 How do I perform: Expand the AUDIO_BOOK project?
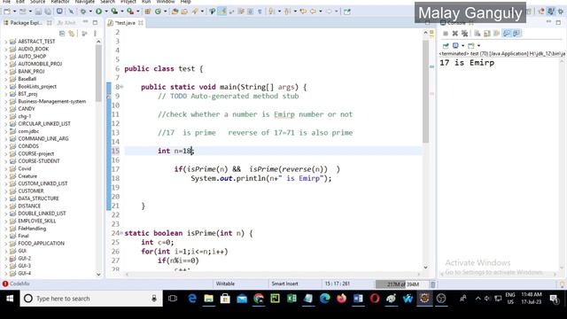[x=5, y=49]
